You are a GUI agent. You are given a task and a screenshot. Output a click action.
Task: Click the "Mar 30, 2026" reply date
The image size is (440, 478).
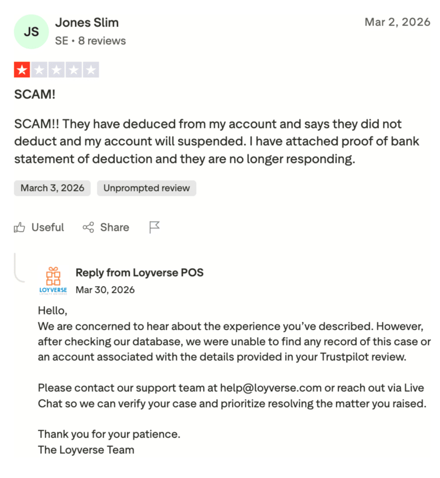105,290
